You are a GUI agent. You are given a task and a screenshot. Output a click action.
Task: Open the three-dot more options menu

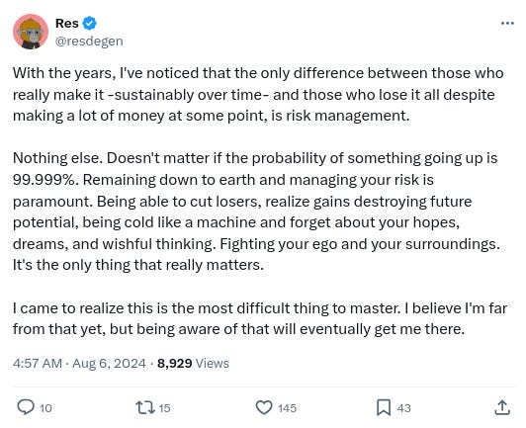tap(507, 23)
